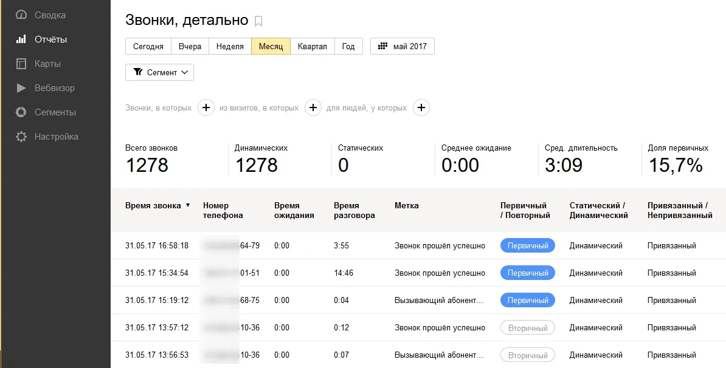Click Вызывающий абонент label in 15:19:12 row
The image size is (726, 368).
[x=439, y=300]
